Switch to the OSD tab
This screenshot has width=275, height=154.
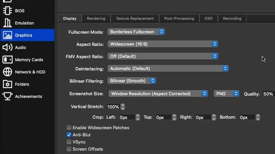point(208,18)
